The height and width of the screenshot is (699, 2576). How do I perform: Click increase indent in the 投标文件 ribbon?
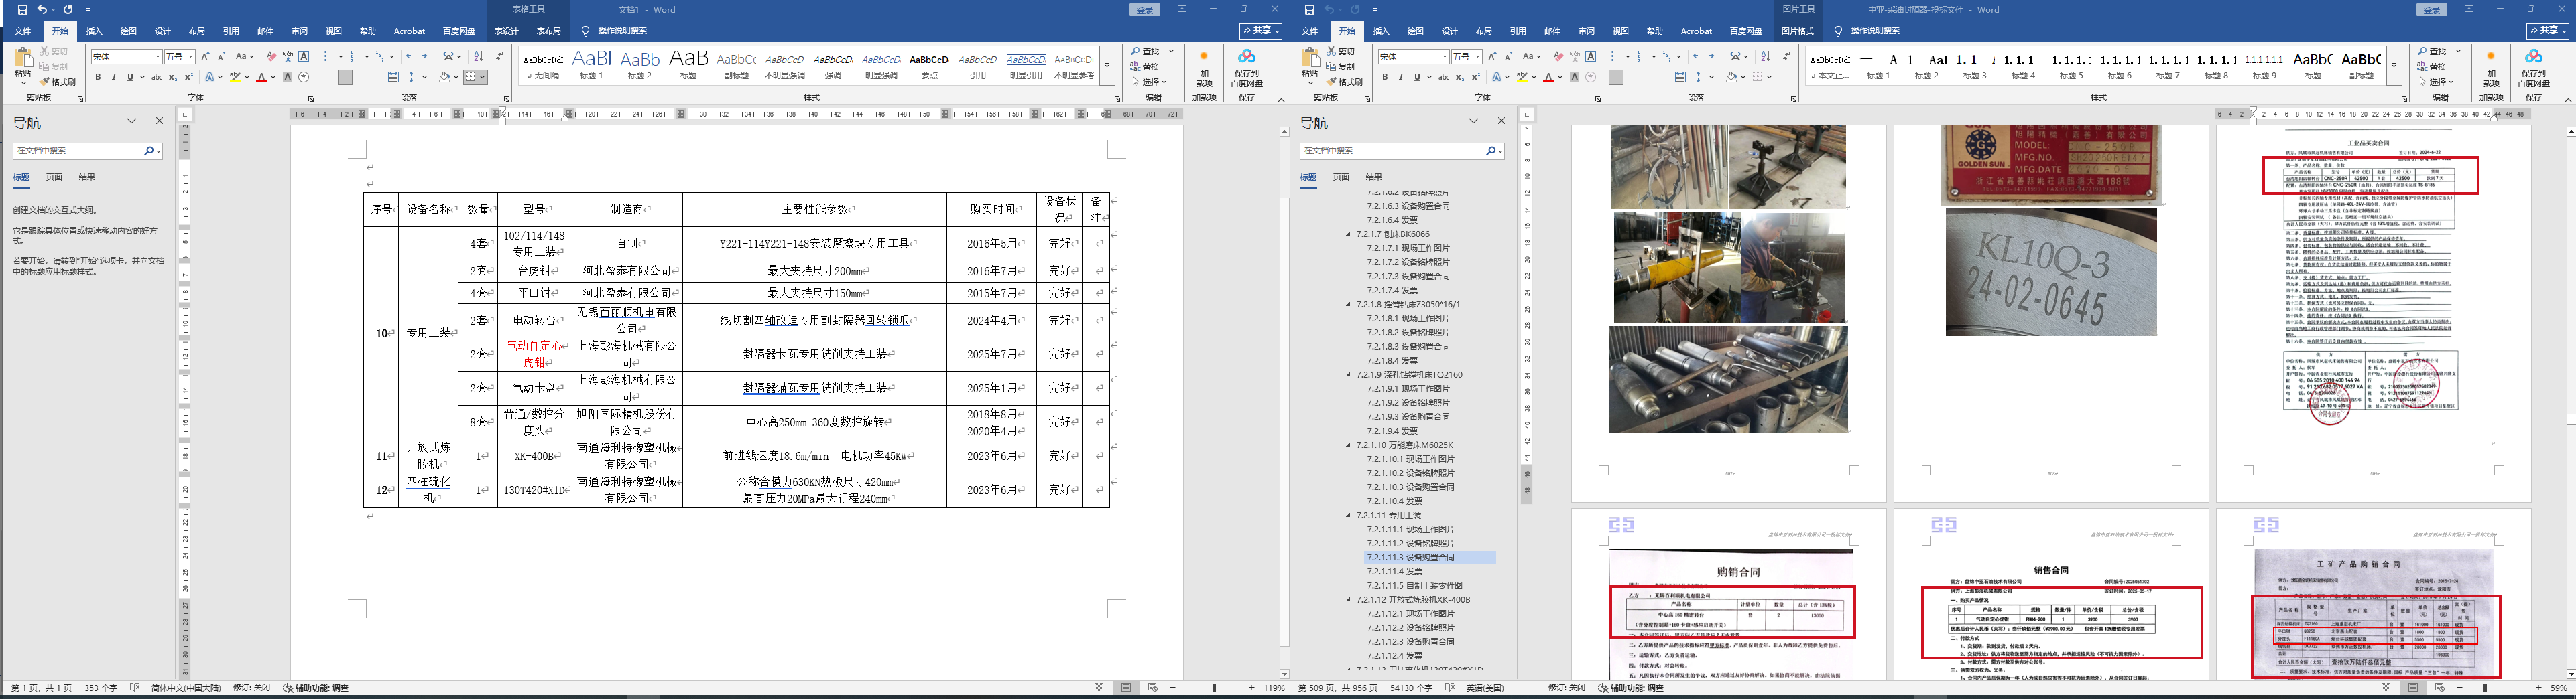click(1714, 57)
